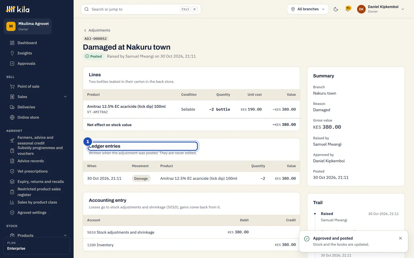The height and width of the screenshot is (258, 414).
Task: Open Insights lightbulb icon
Action: pos(12,53)
